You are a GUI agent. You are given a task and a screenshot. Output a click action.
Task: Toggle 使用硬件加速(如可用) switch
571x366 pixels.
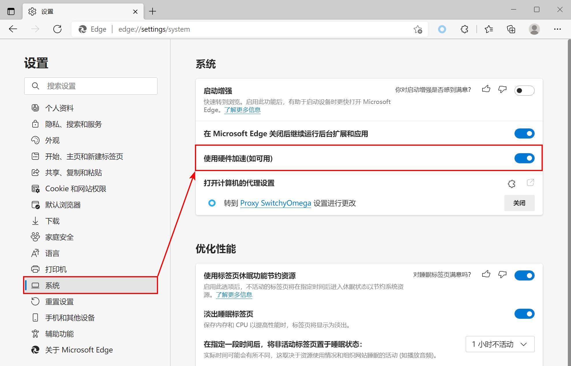tap(524, 158)
